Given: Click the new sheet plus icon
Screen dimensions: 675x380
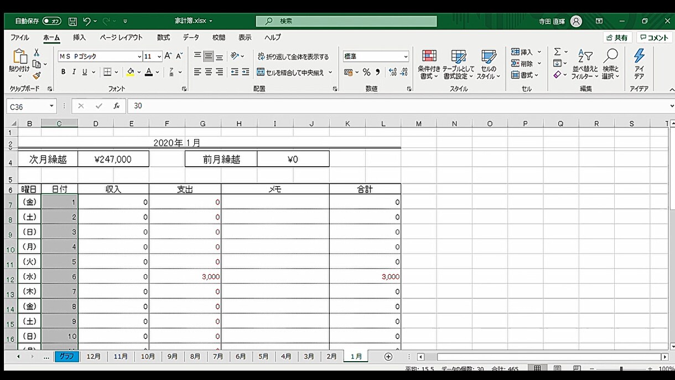Looking at the screenshot, I should click(x=388, y=357).
